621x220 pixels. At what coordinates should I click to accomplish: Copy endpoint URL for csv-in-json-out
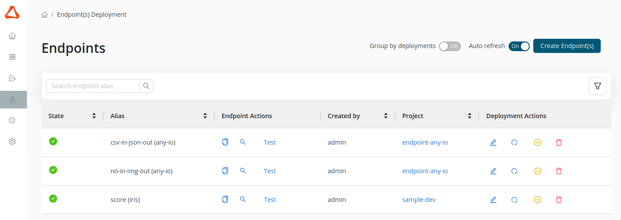pyautogui.click(x=225, y=142)
